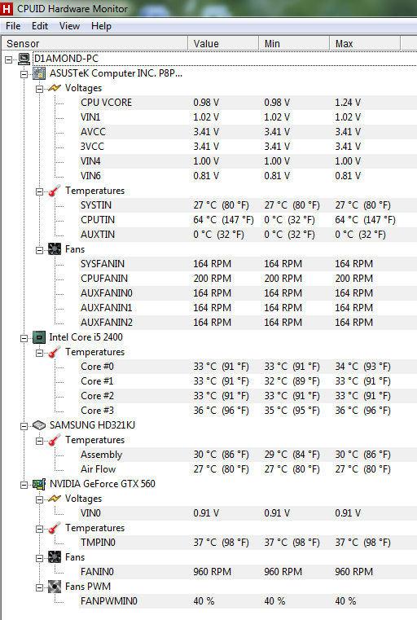The height and width of the screenshot is (620, 417).
Task: Click the HWMonitor red H app icon
Action: tap(7, 8)
